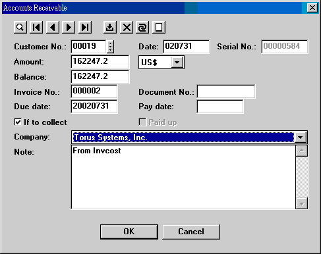Click the empty Document No. field
The image size is (321, 254).
[x=226, y=91]
